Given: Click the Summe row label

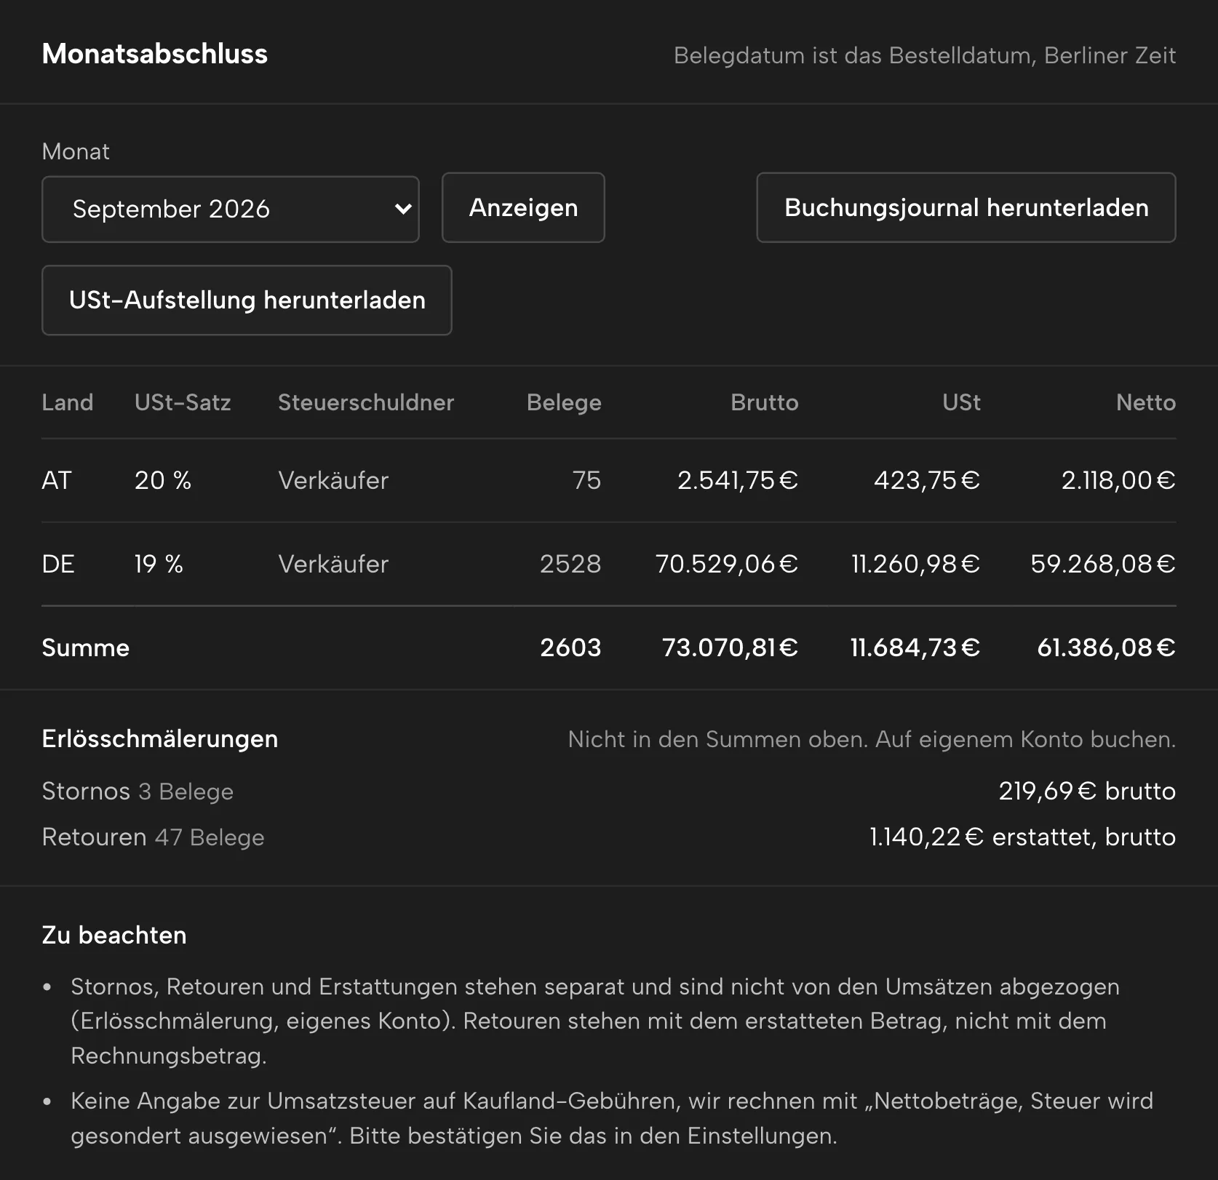Looking at the screenshot, I should tap(86, 647).
